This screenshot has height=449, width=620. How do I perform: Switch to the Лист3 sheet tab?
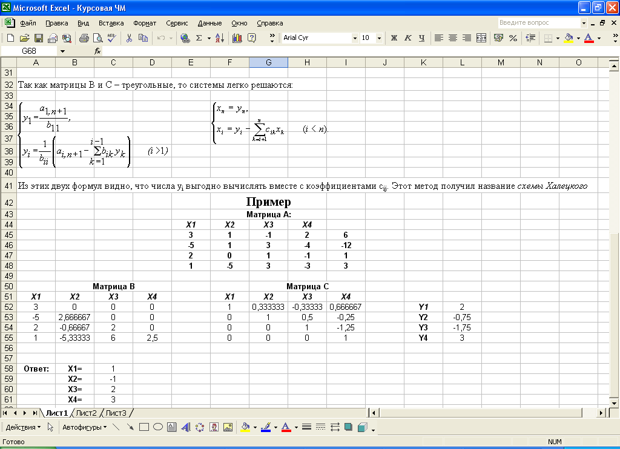[x=116, y=413]
